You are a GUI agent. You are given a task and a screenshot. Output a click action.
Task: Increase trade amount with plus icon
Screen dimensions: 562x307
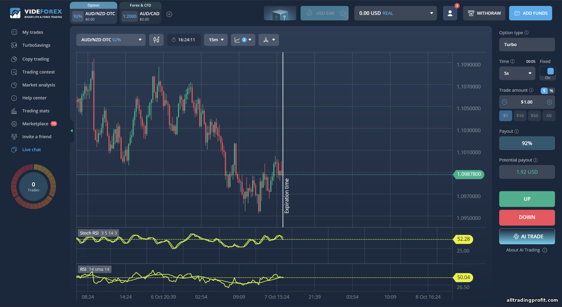[x=549, y=102]
